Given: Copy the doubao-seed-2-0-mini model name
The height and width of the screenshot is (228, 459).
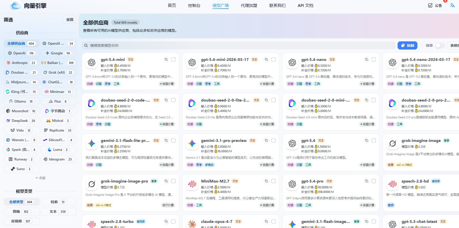Looking at the screenshot, I should 367,100.
